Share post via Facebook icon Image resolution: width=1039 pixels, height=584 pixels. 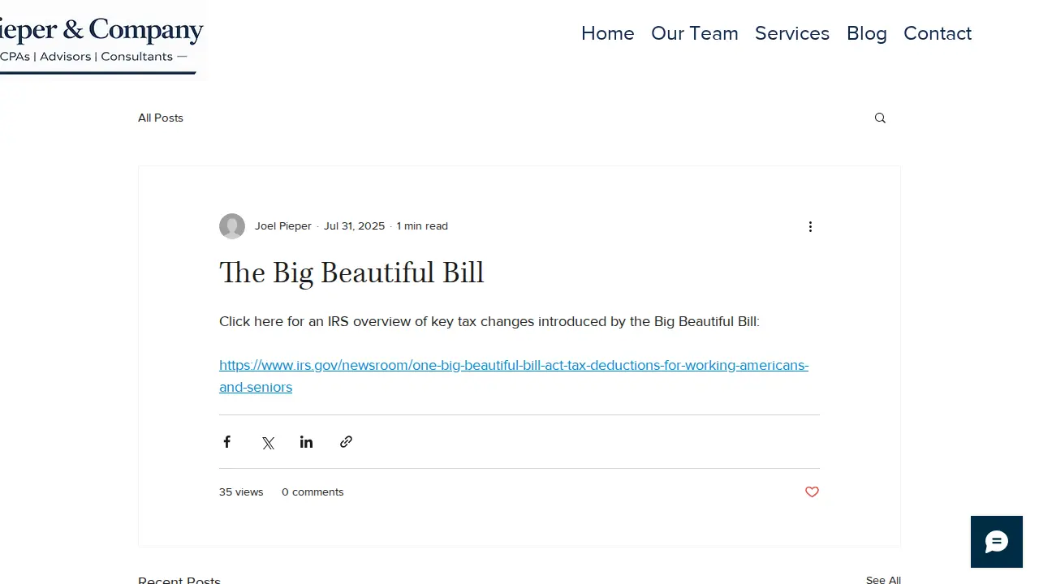click(x=227, y=442)
